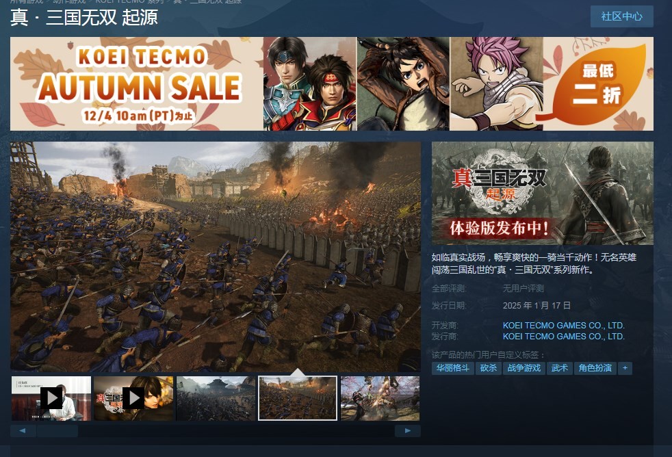Open the publisher KOEI TECMO GAMES link

(x=564, y=337)
